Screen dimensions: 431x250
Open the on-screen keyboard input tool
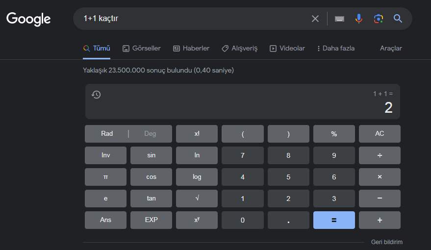[x=339, y=19]
